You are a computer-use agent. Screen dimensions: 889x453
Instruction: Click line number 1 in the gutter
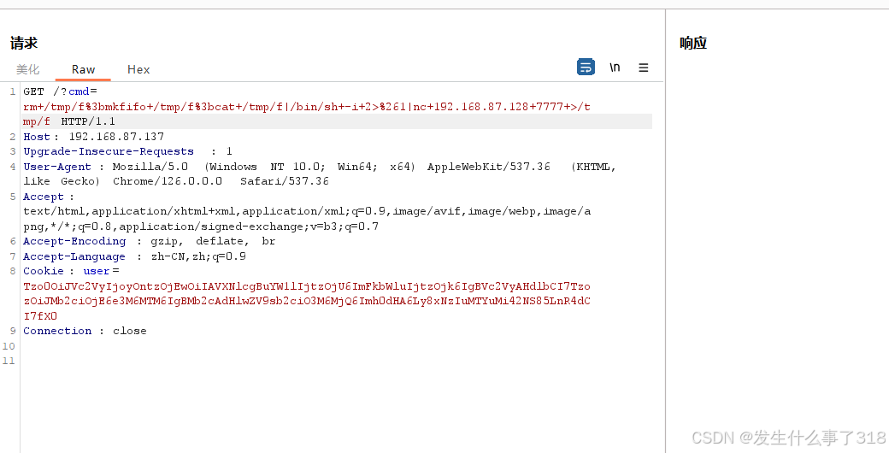[x=12, y=91]
